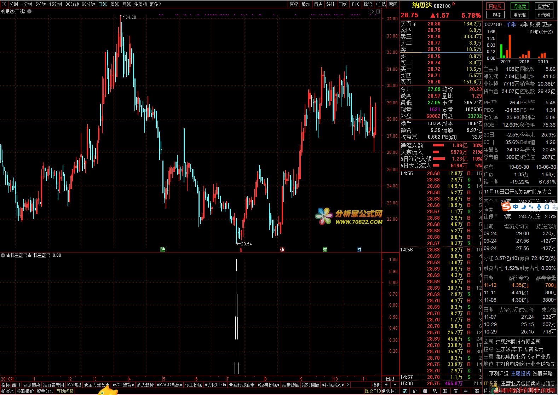Switch chart to 月线 monthly period
558x395 pixels.
(x=126, y=4)
